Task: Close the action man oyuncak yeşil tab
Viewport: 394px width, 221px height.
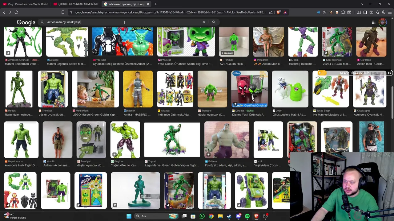Action: point(148,4)
